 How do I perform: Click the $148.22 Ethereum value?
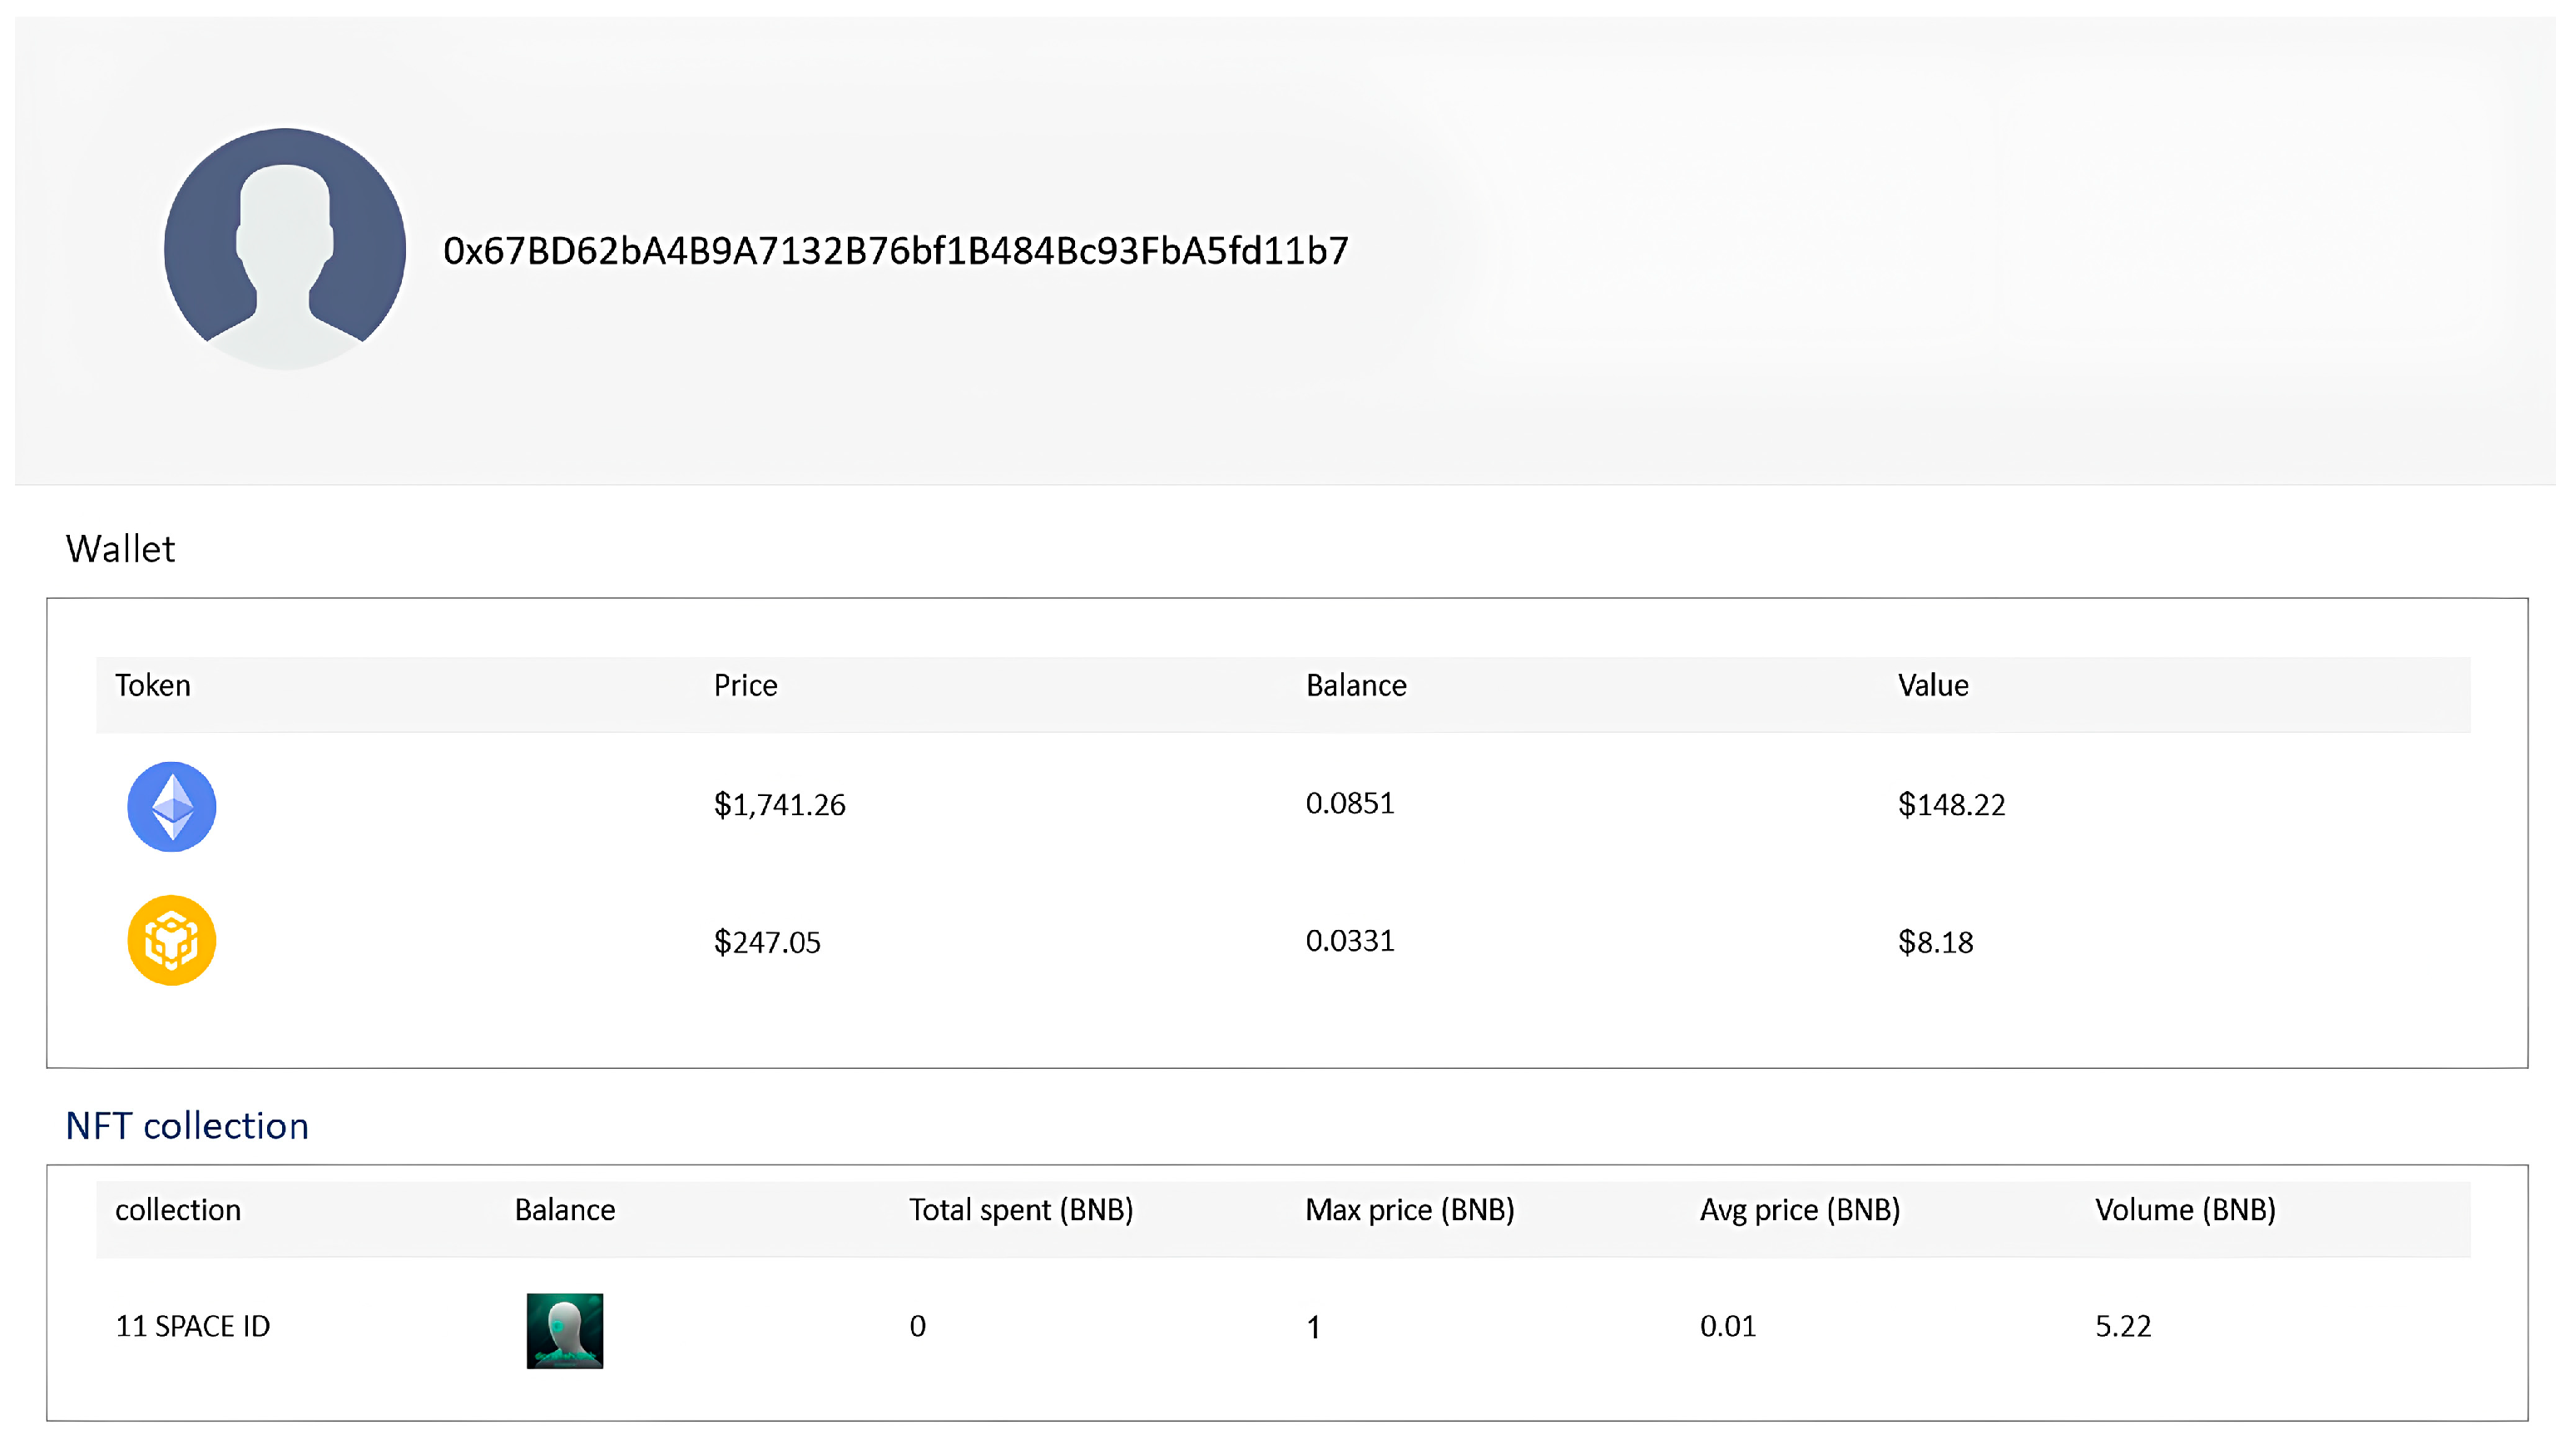[x=1952, y=805]
